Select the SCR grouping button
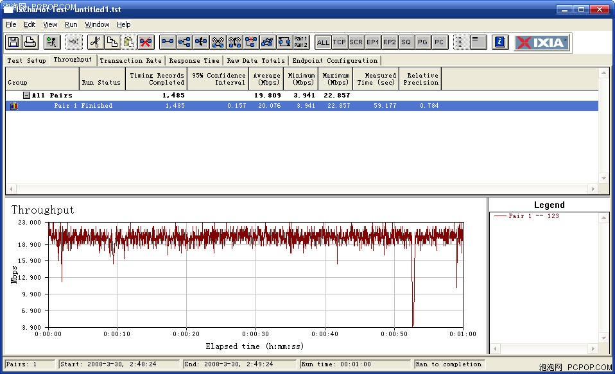Viewport: 615px width, 374px height. [x=356, y=42]
